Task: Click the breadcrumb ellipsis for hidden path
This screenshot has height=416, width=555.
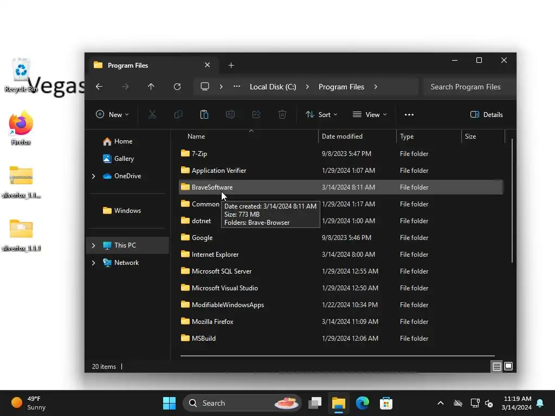Action: pos(237,87)
